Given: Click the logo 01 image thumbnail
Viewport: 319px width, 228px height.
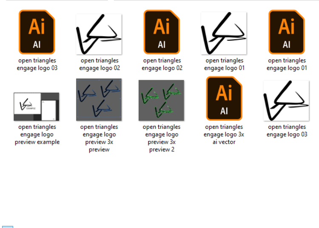Looking at the screenshot, I should coord(224,33).
